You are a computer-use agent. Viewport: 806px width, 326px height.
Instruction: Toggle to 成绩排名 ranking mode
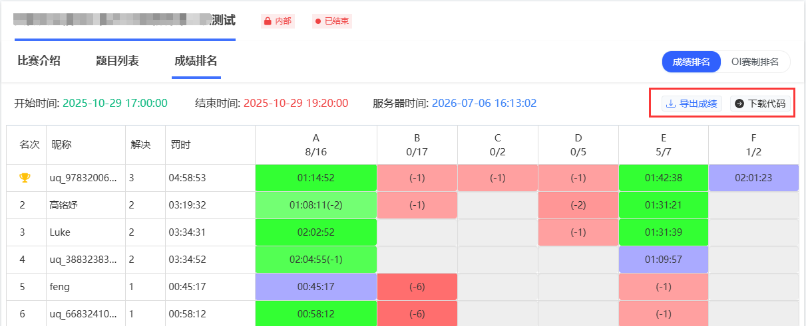coord(692,62)
